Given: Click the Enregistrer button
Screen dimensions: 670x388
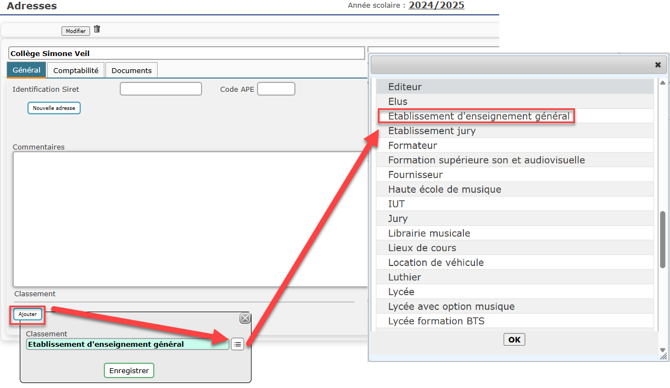Looking at the screenshot, I should pyautogui.click(x=129, y=370).
